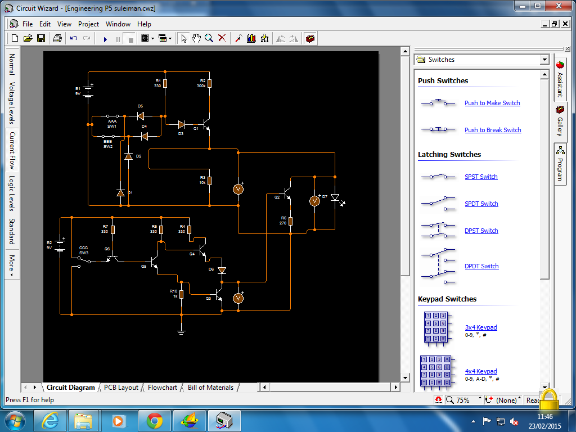Screen dimensions: 576x432
Task: Stop the simulation
Action: (130, 39)
